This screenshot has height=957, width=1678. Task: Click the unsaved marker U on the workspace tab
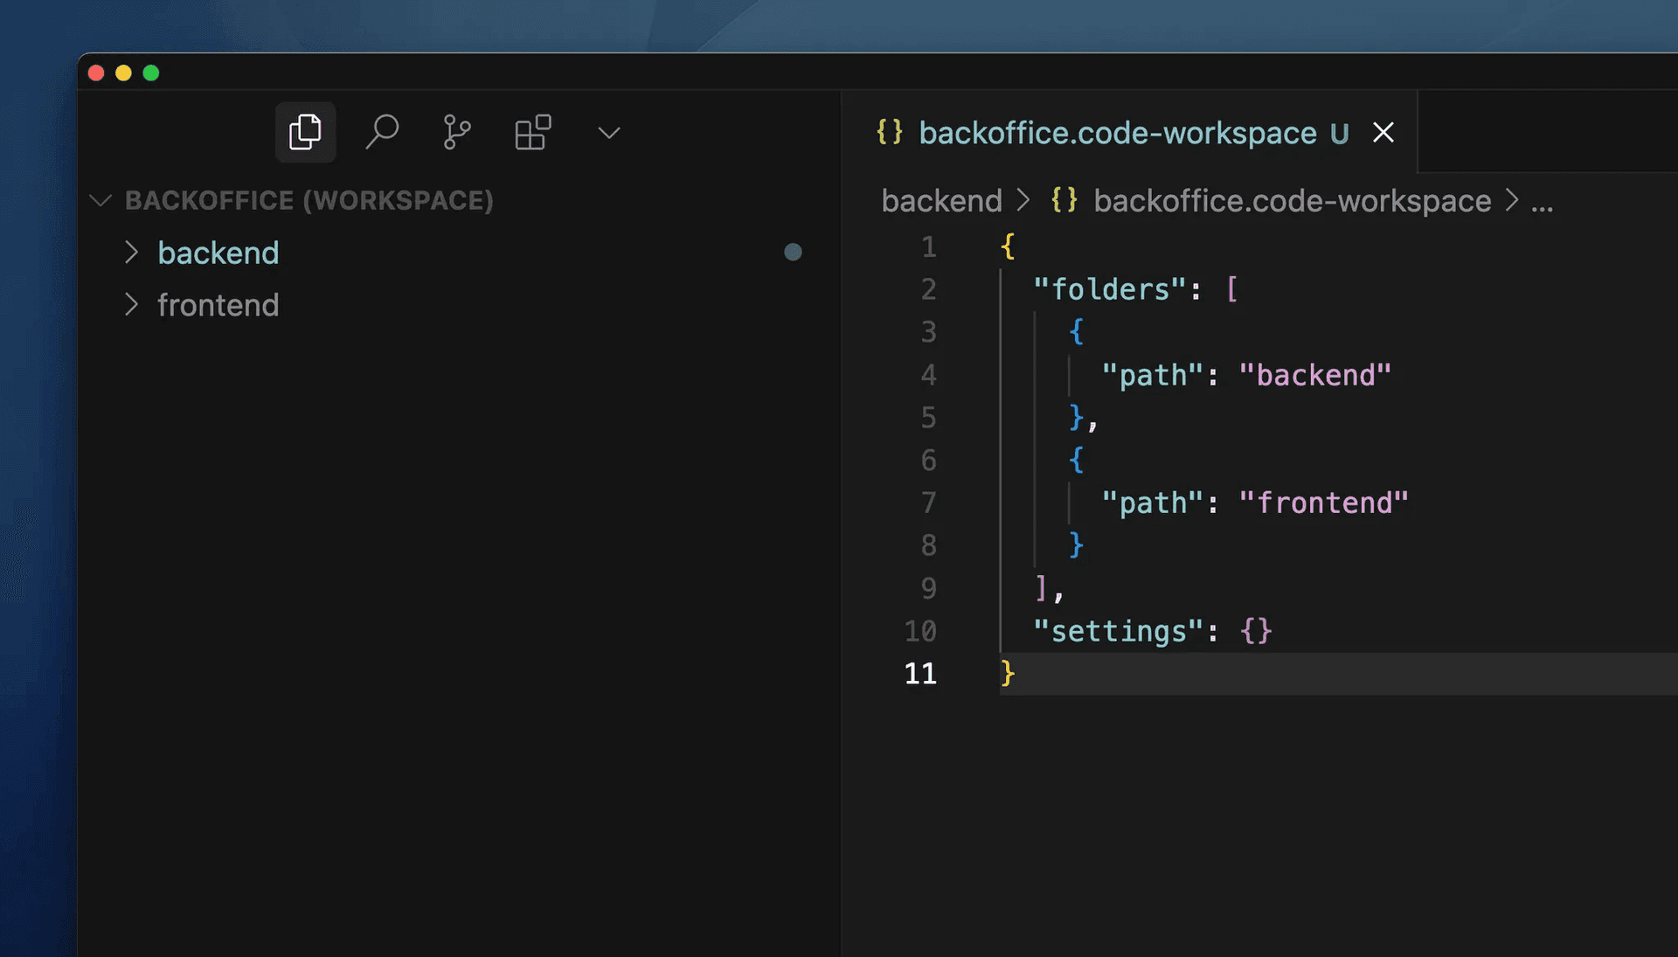1341,133
